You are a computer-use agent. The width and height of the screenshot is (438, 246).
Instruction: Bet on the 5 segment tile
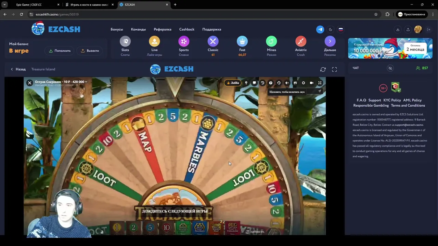click(x=150, y=228)
